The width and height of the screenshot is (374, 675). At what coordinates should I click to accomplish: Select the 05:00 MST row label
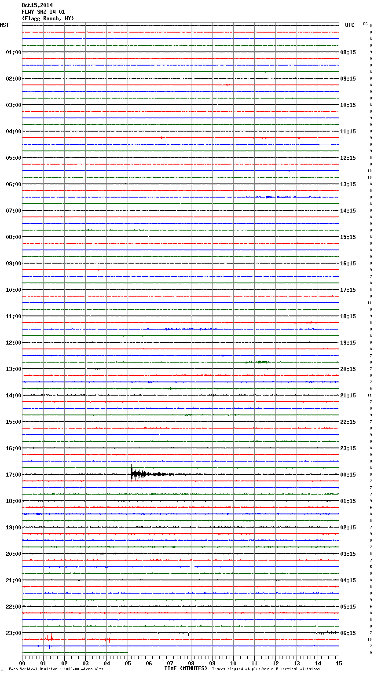coord(14,158)
